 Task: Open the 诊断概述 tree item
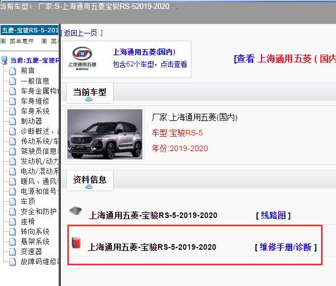pos(39,131)
